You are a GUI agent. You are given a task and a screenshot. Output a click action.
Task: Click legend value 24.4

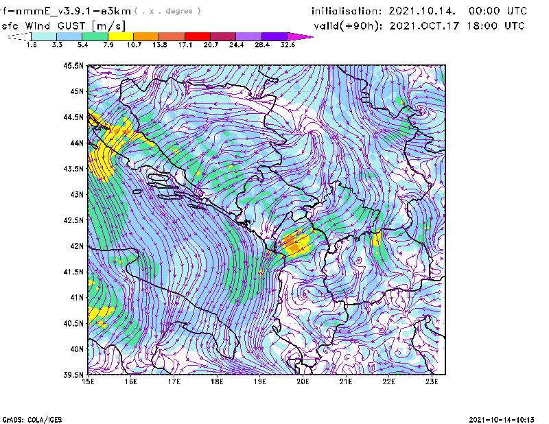click(x=236, y=45)
